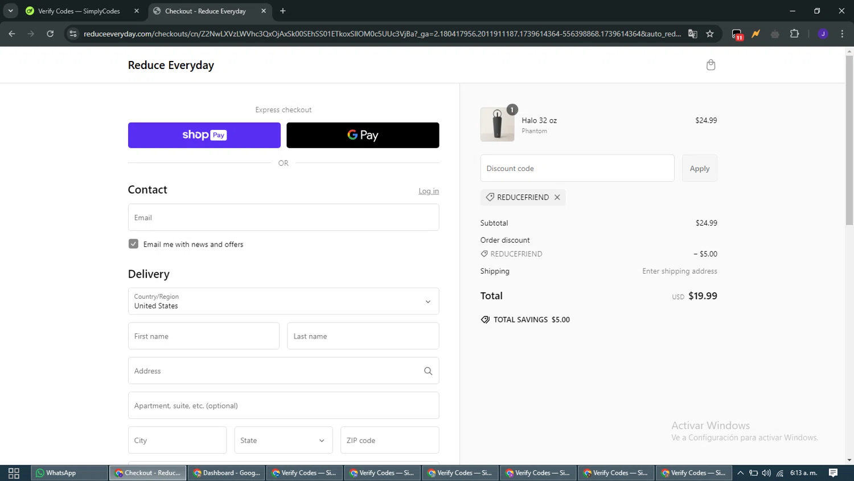Viewport: 854px width, 481px height.
Task: Open the volume control in system tray
Action: [766, 473]
